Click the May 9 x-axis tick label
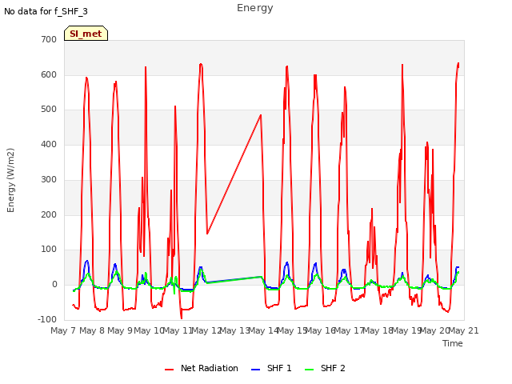The image size is (512, 384). coord(120,330)
